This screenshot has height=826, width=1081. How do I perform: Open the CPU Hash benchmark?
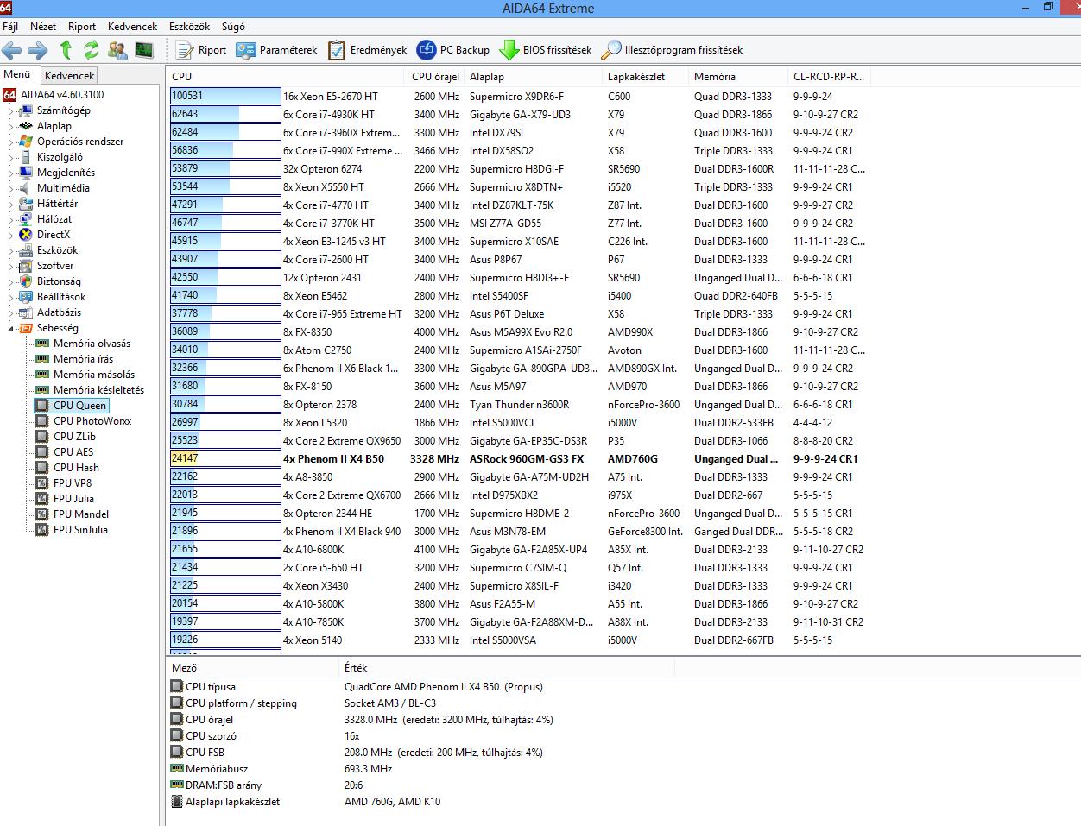(x=76, y=468)
